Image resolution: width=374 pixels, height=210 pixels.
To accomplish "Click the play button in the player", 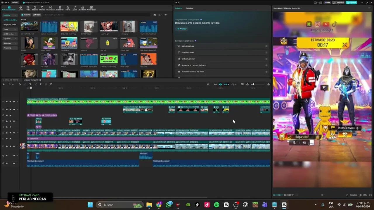I will [x=322, y=195].
